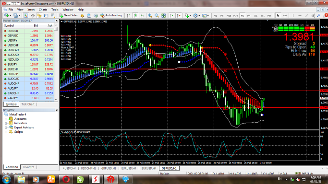Select the Horizontal Line drawing tool
Viewport: 328px width, 184px height.
pyautogui.click(x=300, y=15)
